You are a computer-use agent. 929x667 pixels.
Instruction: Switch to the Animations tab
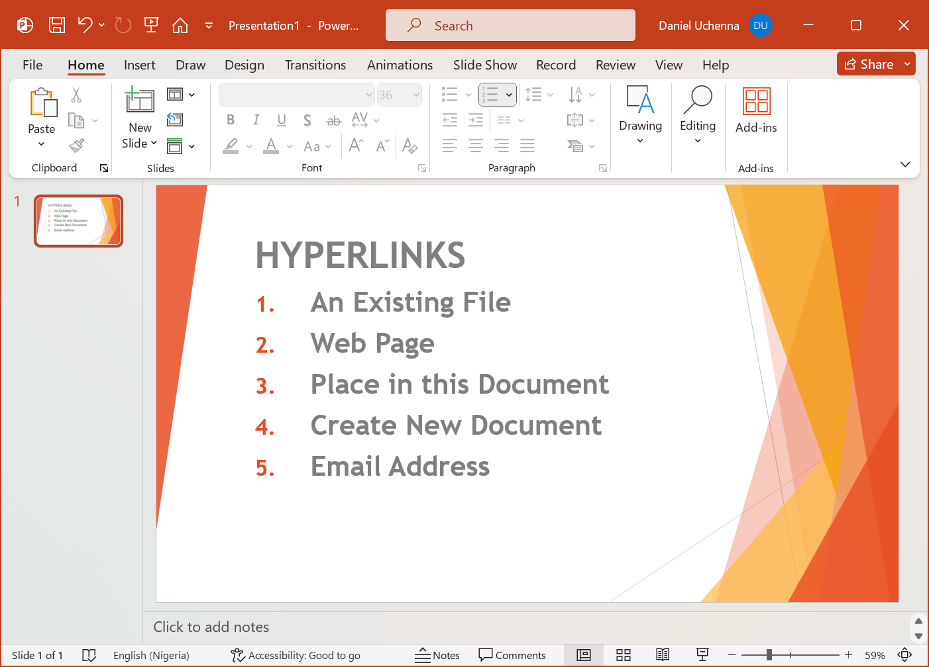point(400,65)
